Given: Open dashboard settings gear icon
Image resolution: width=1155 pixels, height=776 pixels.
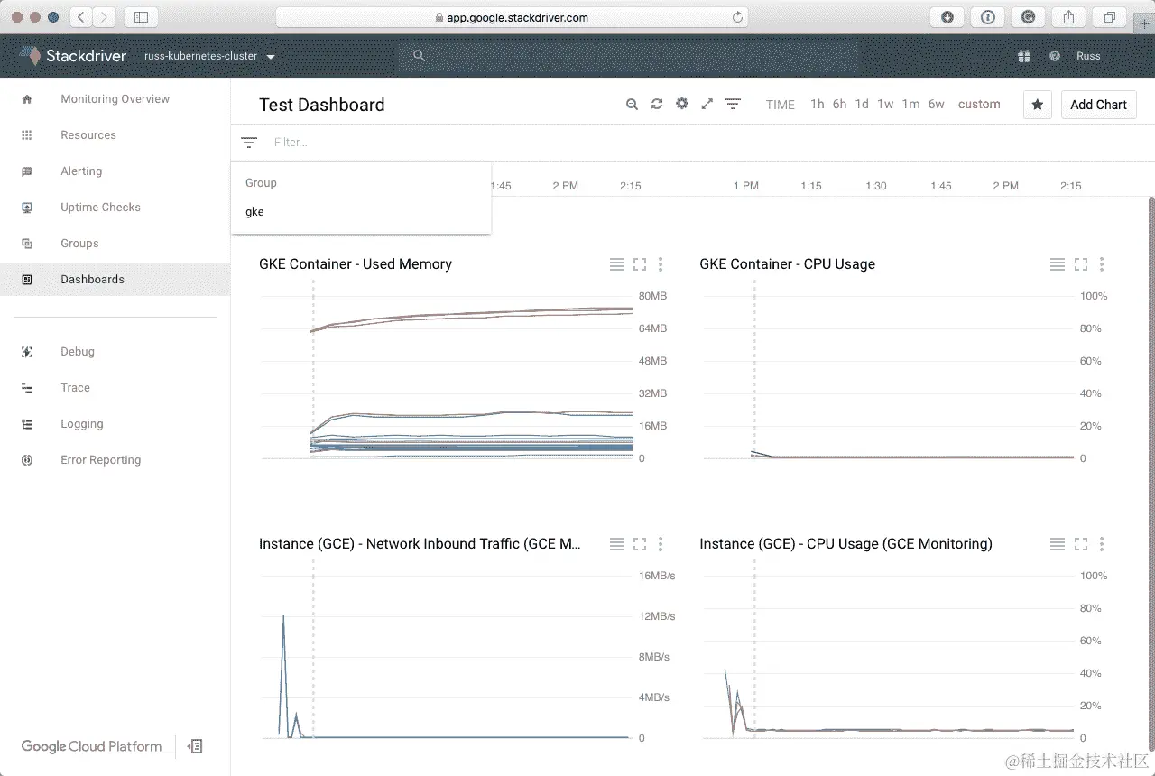Looking at the screenshot, I should [682, 104].
